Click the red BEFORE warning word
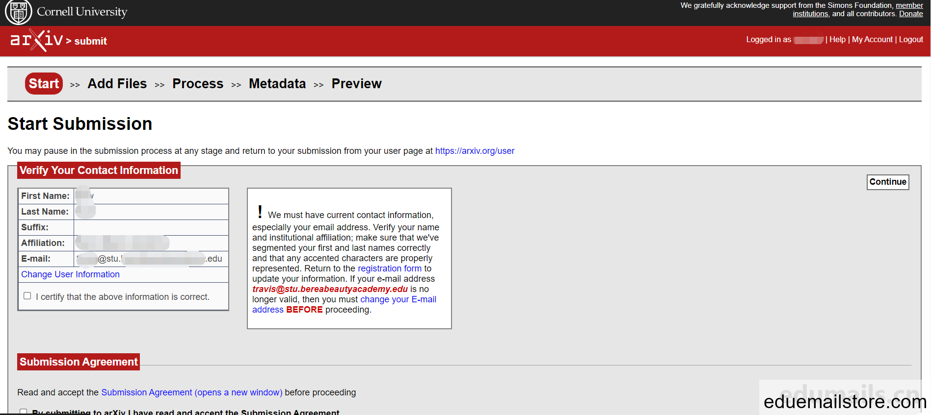 [x=304, y=310]
